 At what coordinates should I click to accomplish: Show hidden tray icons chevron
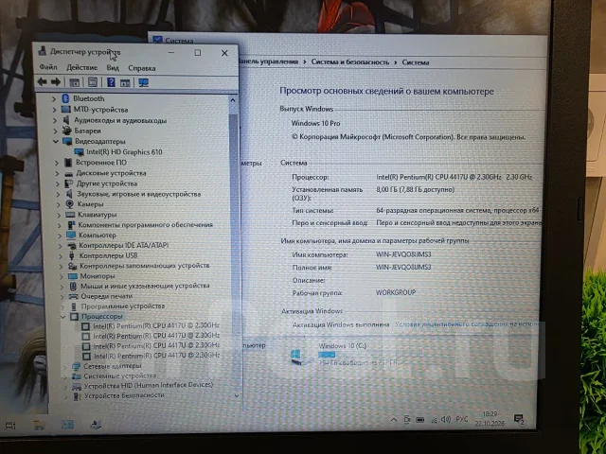click(394, 420)
